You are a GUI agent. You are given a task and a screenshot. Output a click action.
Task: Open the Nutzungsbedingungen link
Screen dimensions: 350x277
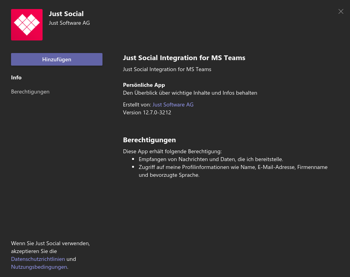[39, 267]
